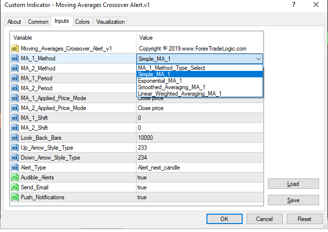Click the Look_Back_Bars value 10000

pyautogui.click(x=145, y=138)
